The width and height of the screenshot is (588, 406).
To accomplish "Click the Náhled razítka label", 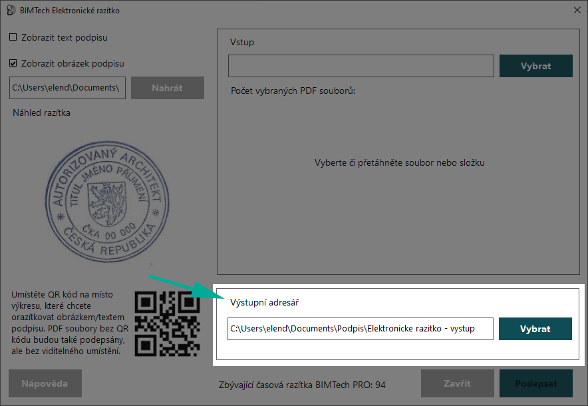I will click(x=41, y=113).
